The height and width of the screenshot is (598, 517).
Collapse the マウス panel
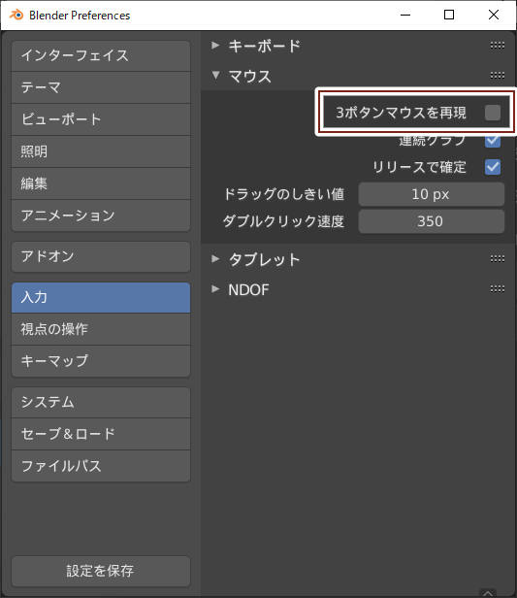(x=215, y=75)
